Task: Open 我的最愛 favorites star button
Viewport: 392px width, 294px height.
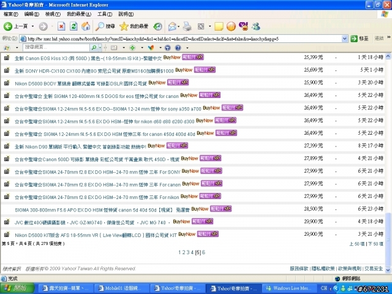Action: click(x=134, y=26)
